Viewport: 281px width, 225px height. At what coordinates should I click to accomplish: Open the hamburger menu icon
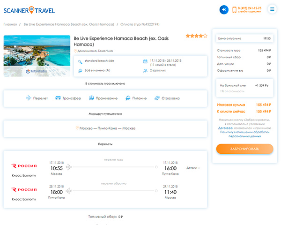point(272,9)
